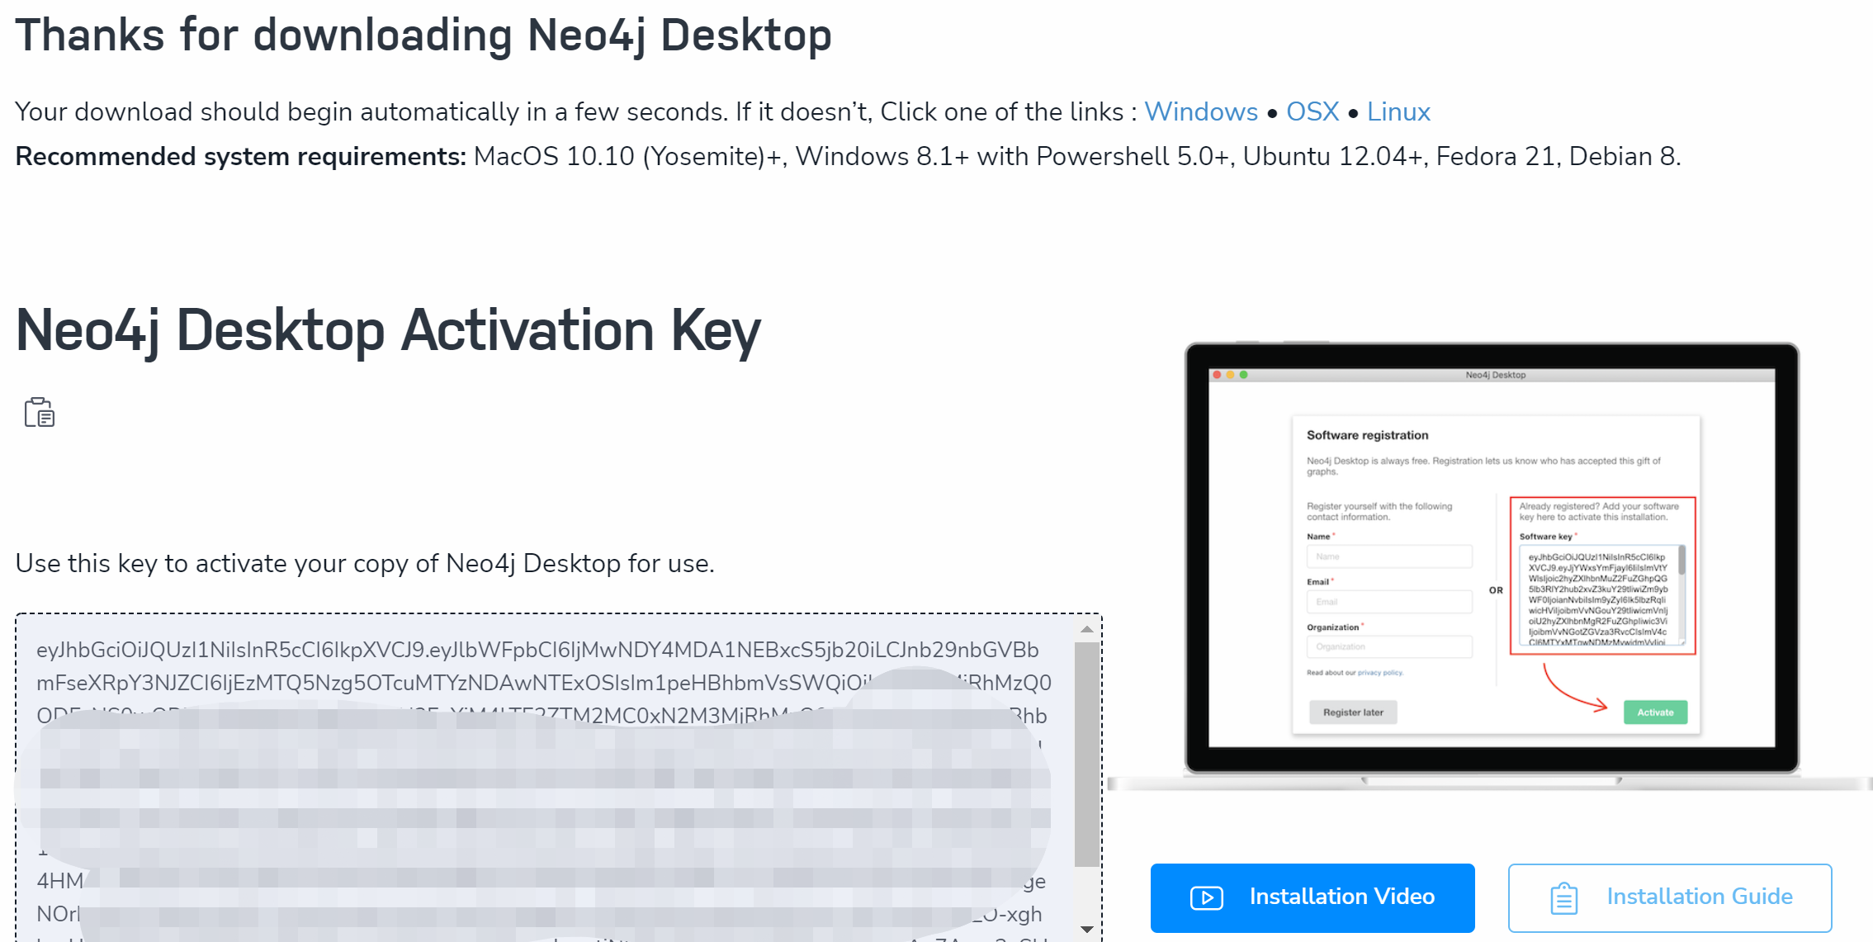
Task: Open the OSX download link
Action: pos(1312,111)
